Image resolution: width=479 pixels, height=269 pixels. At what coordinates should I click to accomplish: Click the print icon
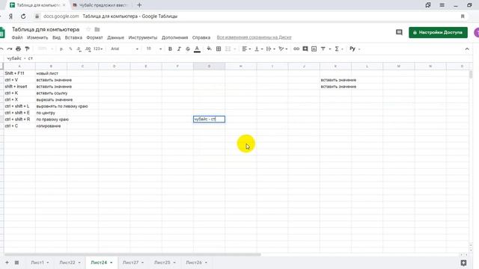pos(18,49)
